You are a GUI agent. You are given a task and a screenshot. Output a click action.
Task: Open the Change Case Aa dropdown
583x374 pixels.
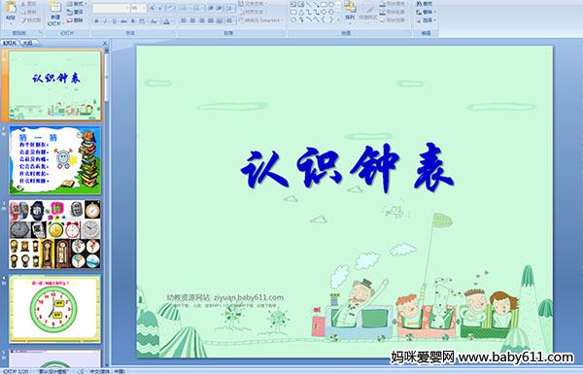pyautogui.click(x=154, y=21)
